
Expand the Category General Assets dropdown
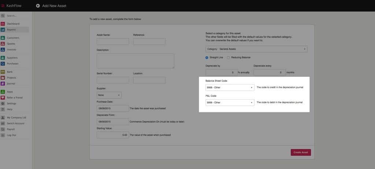tap(256, 49)
